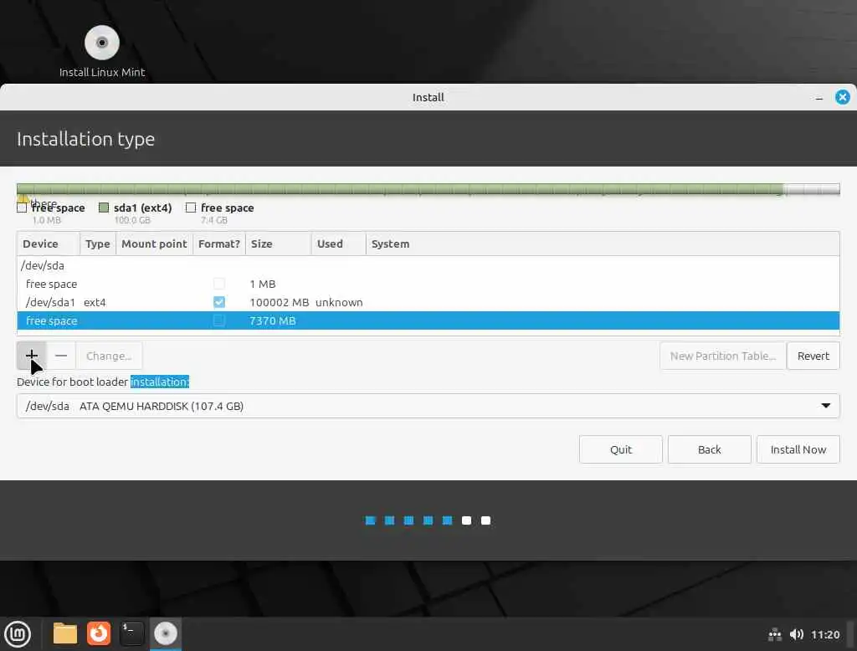Click the System column header

[x=603, y=243]
